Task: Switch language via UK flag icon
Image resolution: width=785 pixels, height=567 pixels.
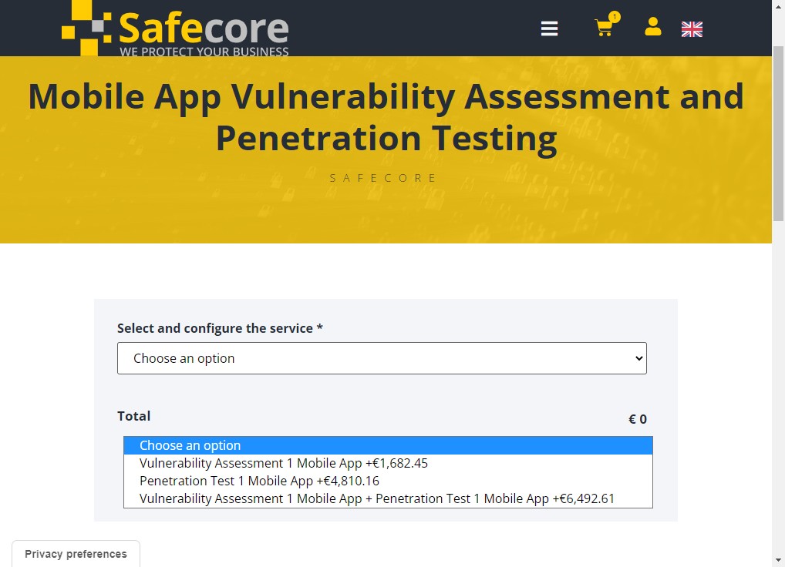Action: pyautogui.click(x=692, y=29)
